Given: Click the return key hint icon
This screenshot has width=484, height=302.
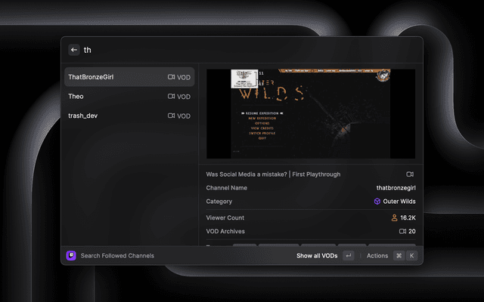Looking at the screenshot, I should [349, 256].
